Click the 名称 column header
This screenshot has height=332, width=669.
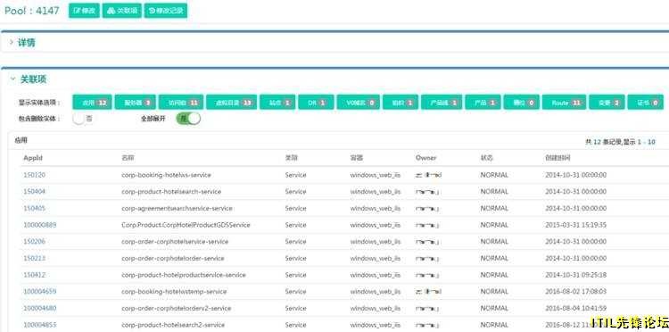pos(128,158)
